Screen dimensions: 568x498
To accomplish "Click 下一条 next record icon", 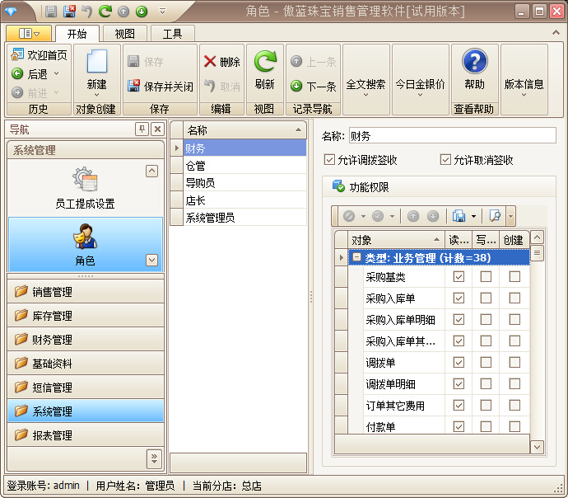I will coord(296,87).
